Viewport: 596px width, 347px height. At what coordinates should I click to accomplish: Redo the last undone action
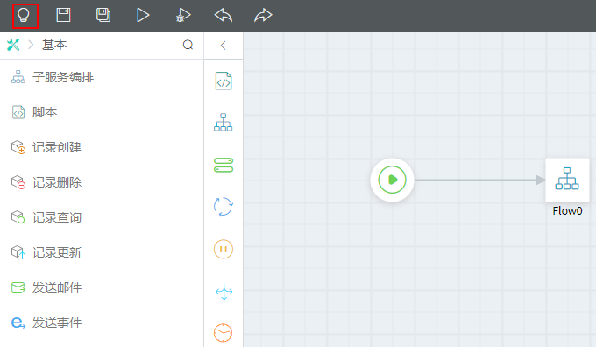(263, 15)
